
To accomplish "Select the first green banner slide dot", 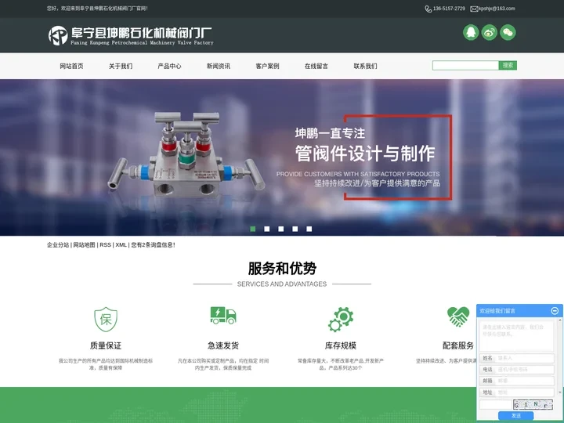I will [253, 229].
